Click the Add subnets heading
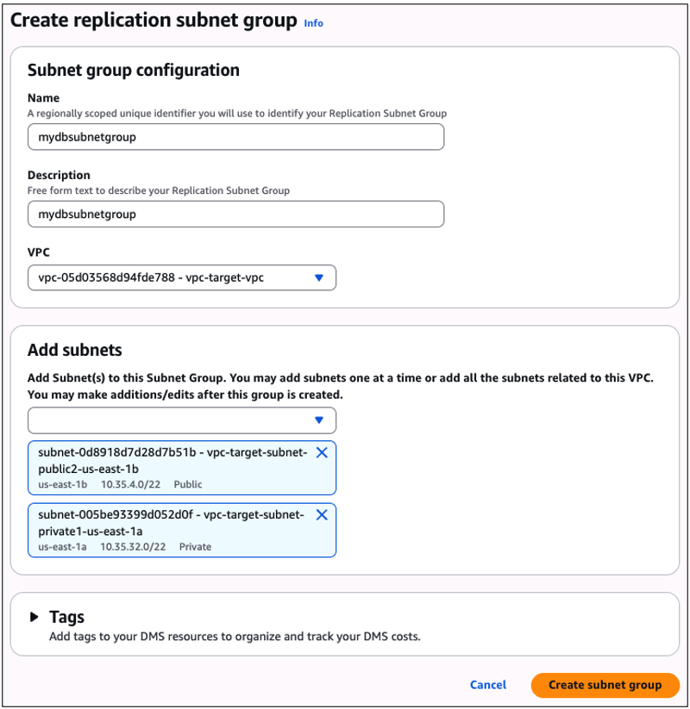Viewport: 690px width, 709px height. pyautogui.click(x=75, y=350)
